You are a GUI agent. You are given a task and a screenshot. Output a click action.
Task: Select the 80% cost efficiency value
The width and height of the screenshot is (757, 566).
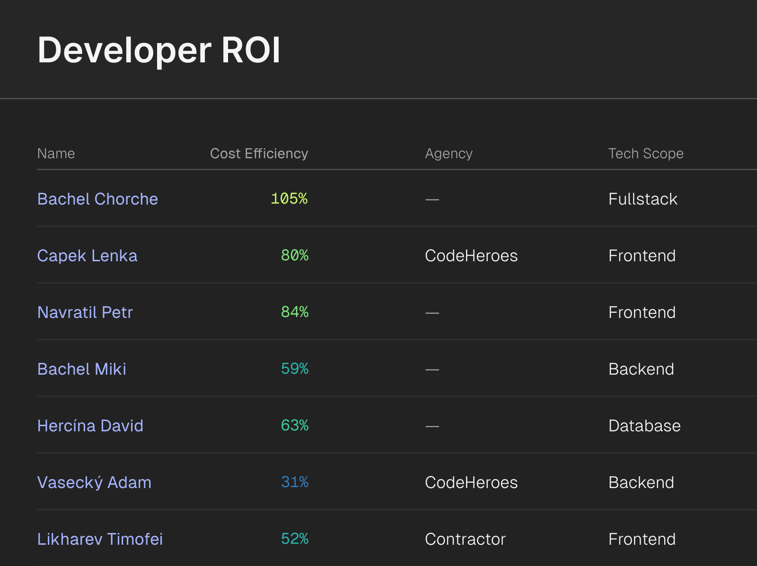(x=294, y=255)
